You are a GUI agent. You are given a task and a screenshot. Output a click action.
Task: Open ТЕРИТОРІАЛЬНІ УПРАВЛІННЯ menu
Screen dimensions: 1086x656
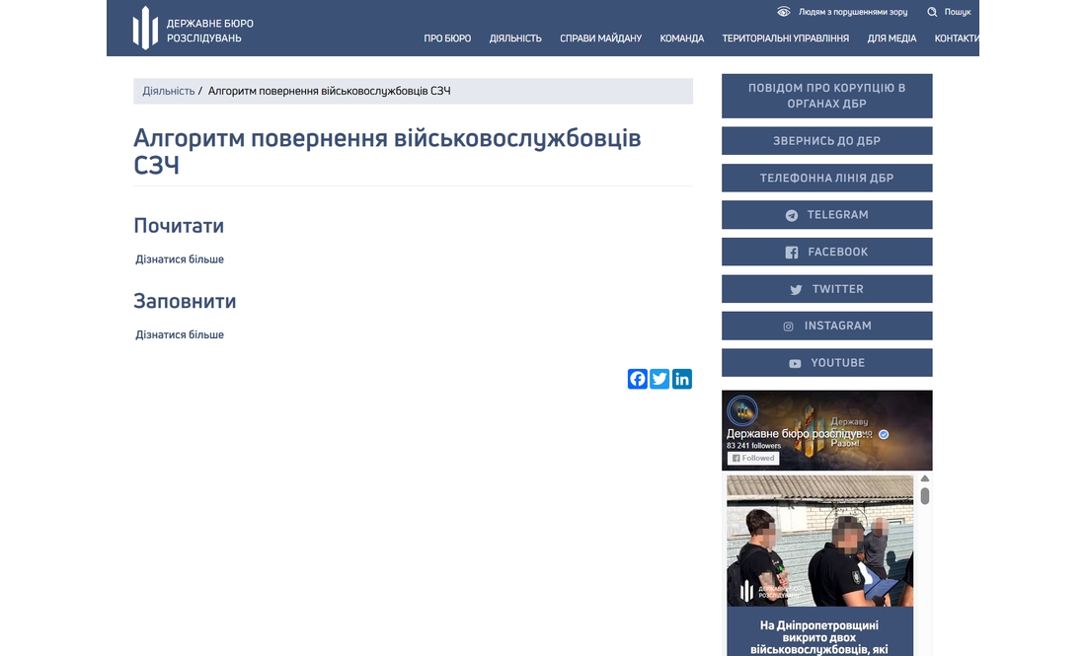click(x=785, y=38)
